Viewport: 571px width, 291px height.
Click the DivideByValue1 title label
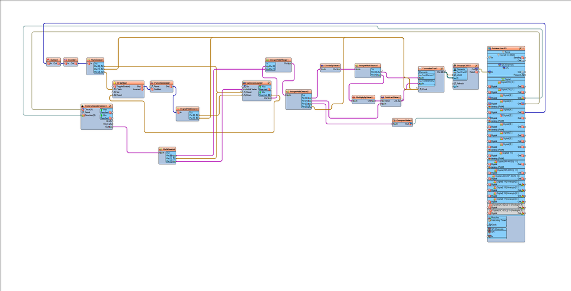(332, 66)
